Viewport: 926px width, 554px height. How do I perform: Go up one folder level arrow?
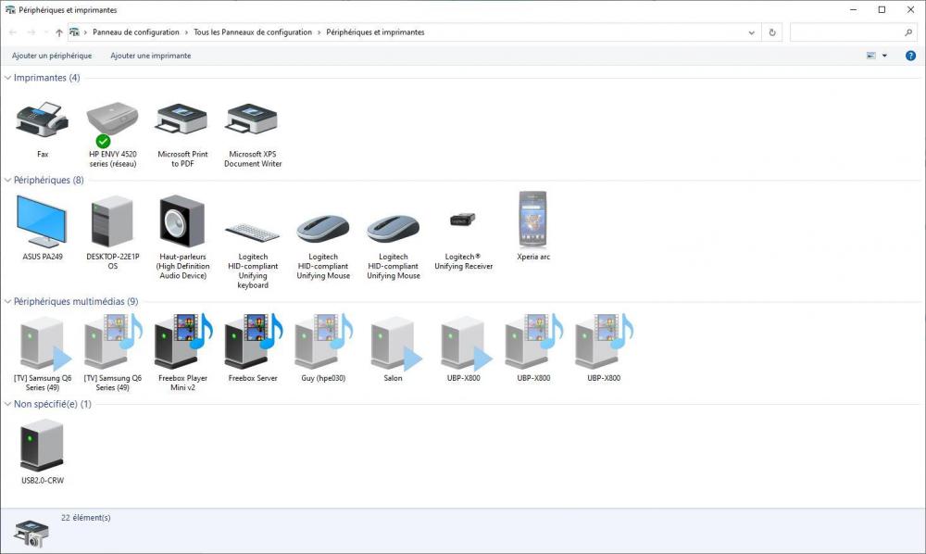[x=59, y=32]
